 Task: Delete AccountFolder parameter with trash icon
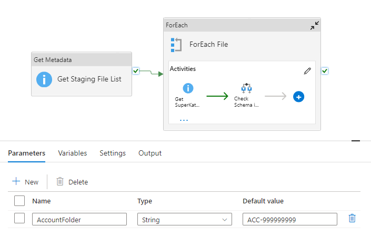[352, 219]
